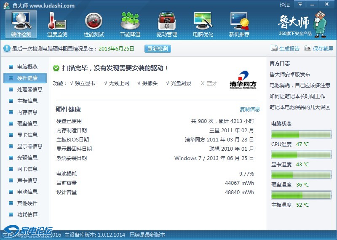Click the 清华同方 brand logo
Screen dimensions: 337x240
coord(243,80)
